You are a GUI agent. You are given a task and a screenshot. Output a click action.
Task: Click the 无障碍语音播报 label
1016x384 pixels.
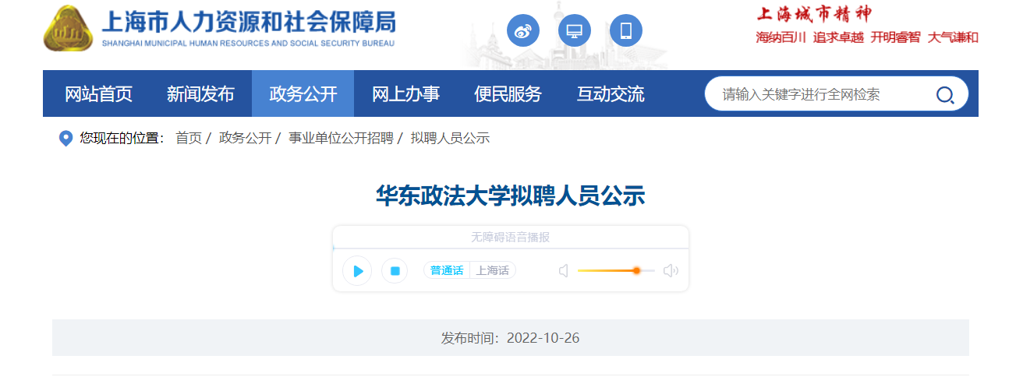510,237
